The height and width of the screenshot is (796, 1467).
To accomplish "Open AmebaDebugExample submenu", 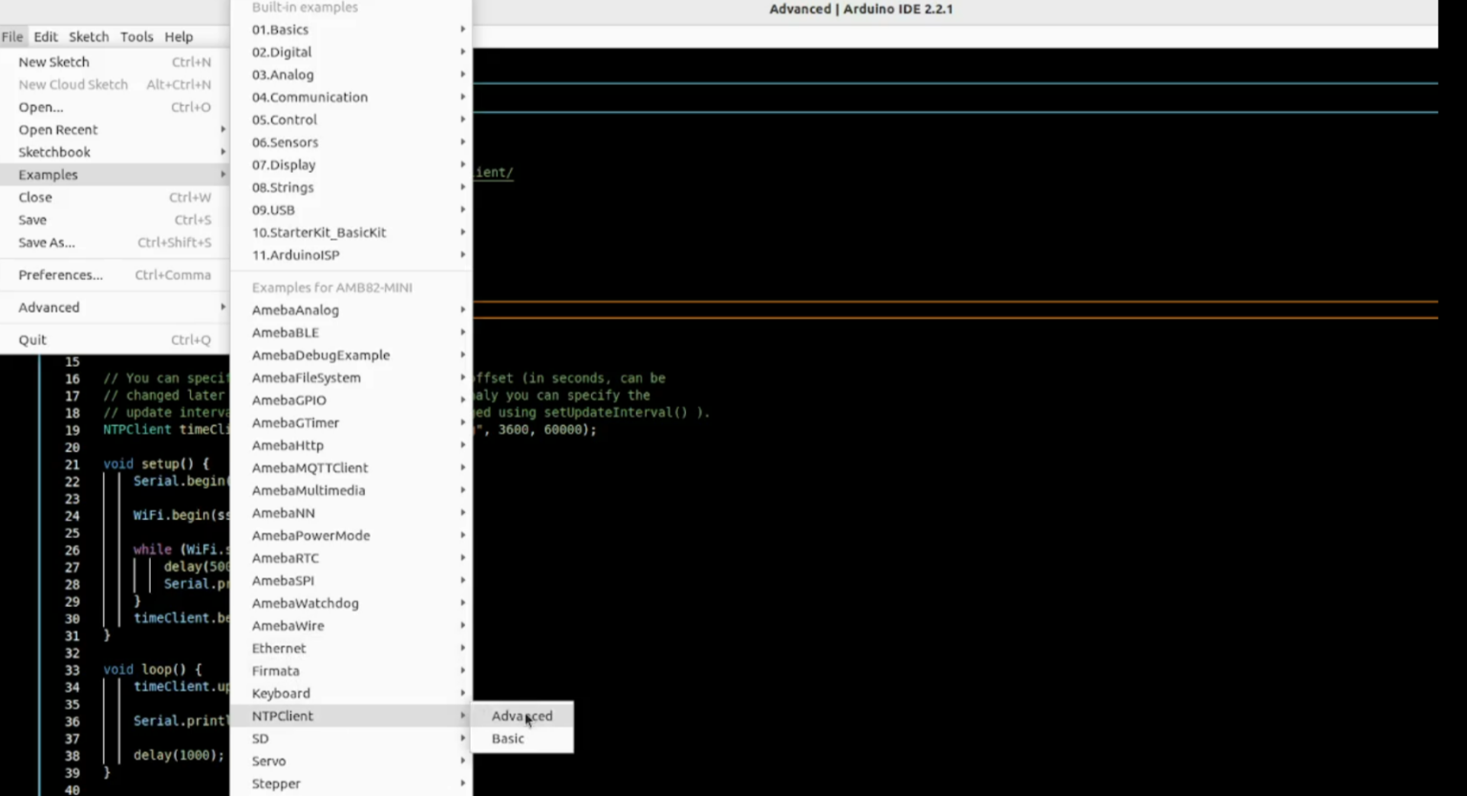I will 351,355.
